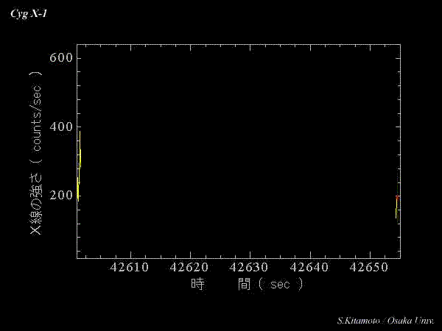Click the yellow data segment near 200 counts
Viewport: 442px width, 331px height.
77,190
